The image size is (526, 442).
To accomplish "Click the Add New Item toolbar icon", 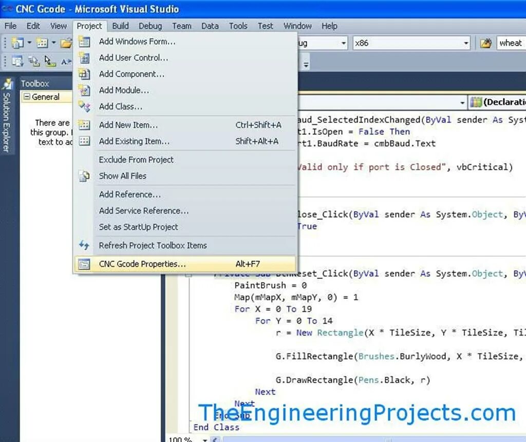I will (x=42, y=43).
